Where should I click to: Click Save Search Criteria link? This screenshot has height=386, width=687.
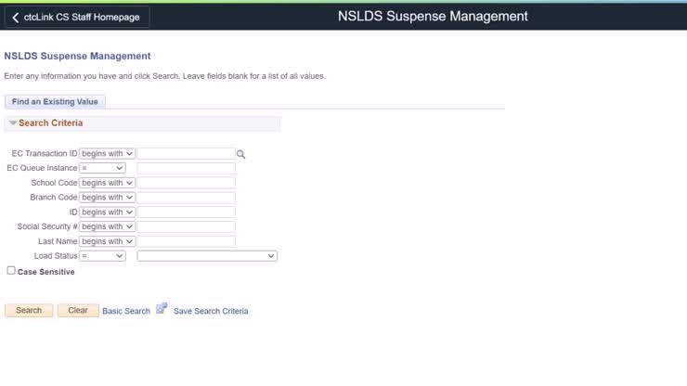[x=211, y=311]
